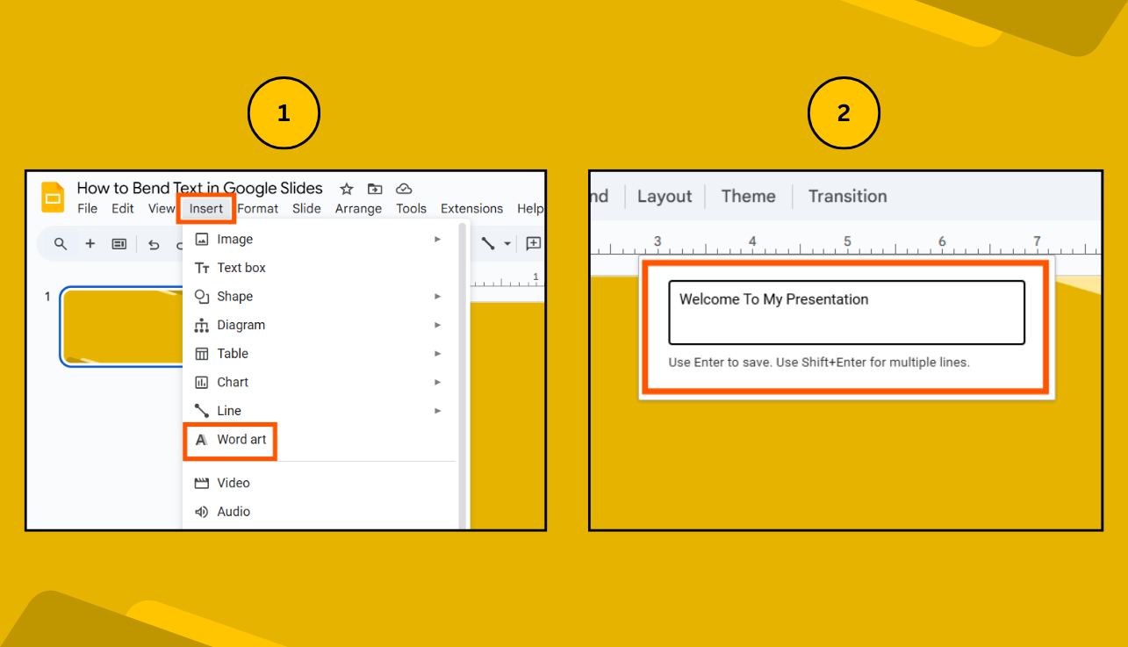The height and width of the screenshot is (647, 1128).
Task: Click the slide layout icon in the toolbar
Action: pyautogui.click(x=119, y=244)
